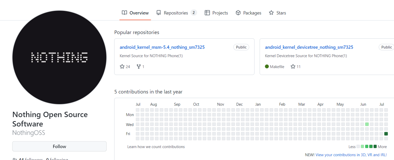
Task: Switch to the Repositories tab
Action: [x=176, y=13]
